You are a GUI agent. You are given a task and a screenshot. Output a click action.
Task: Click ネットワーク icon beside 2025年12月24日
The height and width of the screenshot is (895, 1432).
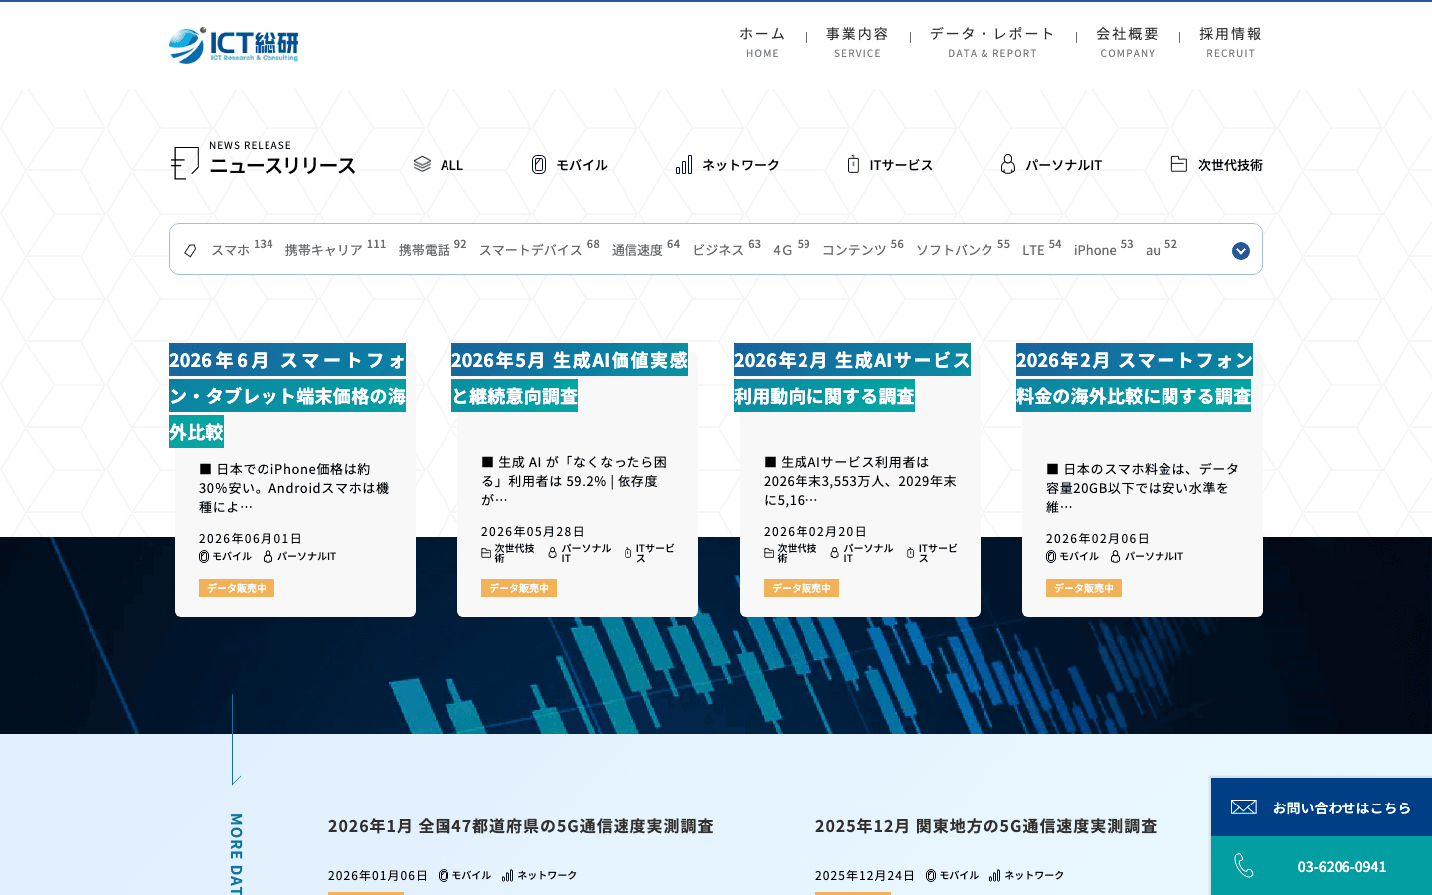[994, 875]
